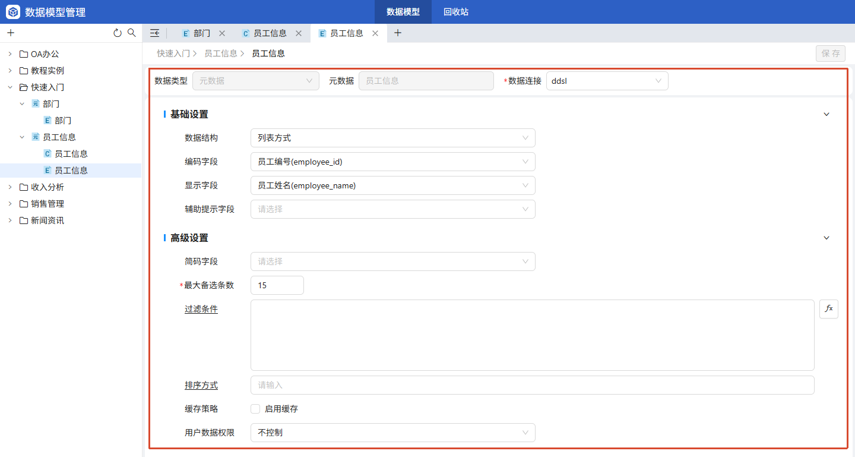Click the disabled 数据类型 dropdown
This screenshot has width=855, height=457.
(255, 81)
